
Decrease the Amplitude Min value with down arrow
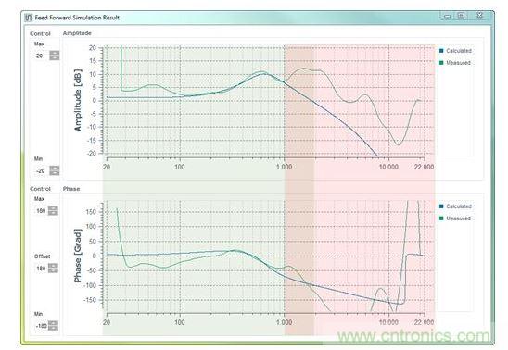click(55, 173)
